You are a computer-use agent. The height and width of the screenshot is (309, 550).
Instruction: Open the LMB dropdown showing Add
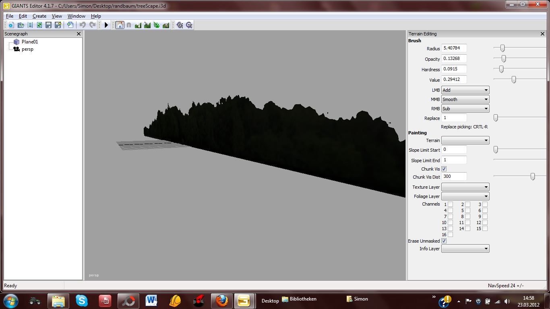(465, 90)
